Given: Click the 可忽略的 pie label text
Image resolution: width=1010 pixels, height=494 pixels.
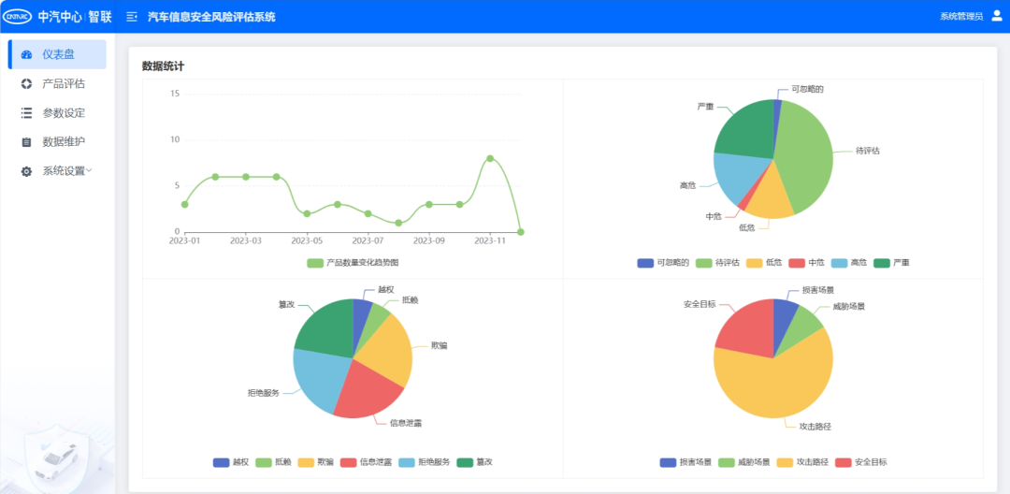Looking at the screenshot, I should coord(808,90).
